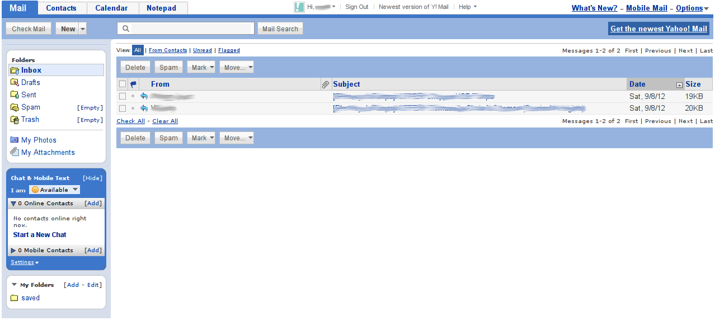Viewport: 715px width, 321px height.
Task: Click the search magnifier icon
Action: (126, 29)
